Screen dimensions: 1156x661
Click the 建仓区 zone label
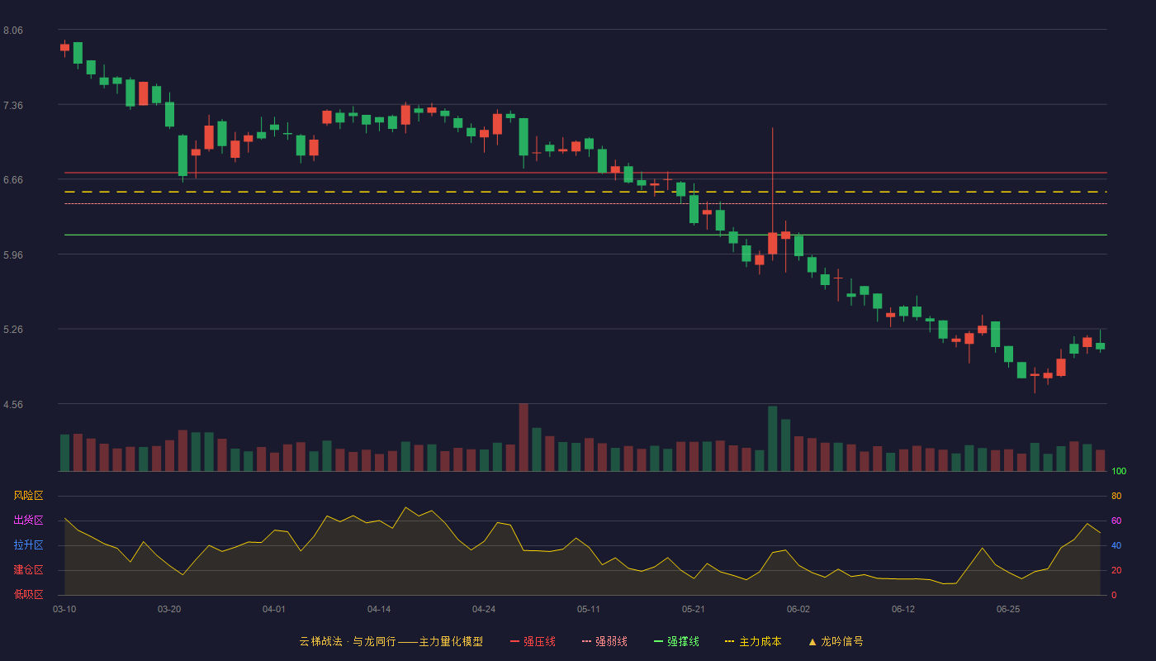pyautogui.click(x=28, y=570)
